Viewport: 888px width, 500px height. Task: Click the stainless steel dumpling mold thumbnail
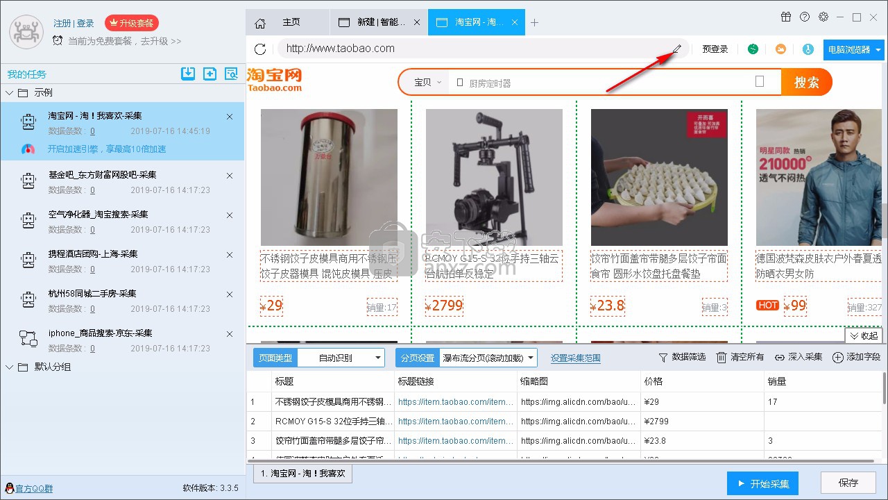coord(329,177)
